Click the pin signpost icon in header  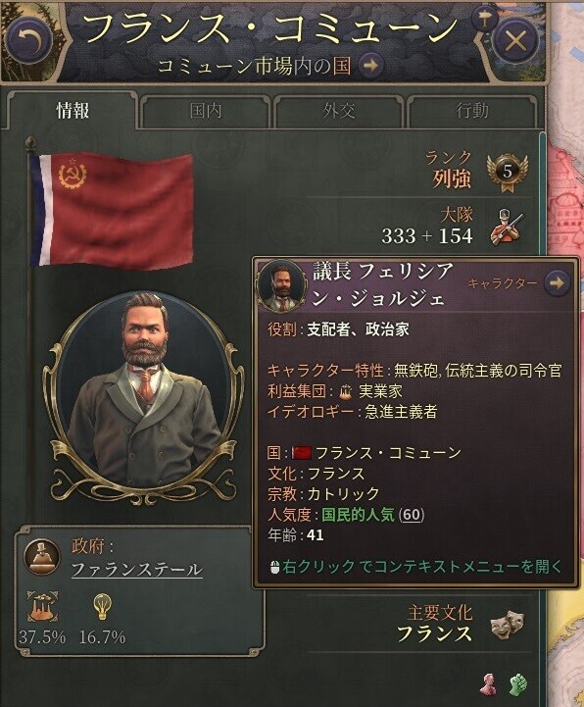coord(484,19)
